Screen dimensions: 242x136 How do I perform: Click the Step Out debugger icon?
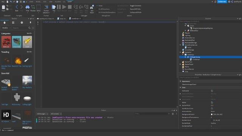click(87, 7)
